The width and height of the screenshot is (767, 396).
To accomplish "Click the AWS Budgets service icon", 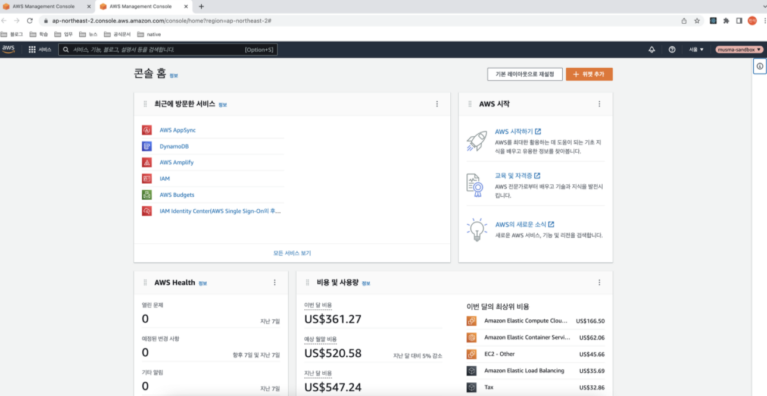I will pos(147,195).
